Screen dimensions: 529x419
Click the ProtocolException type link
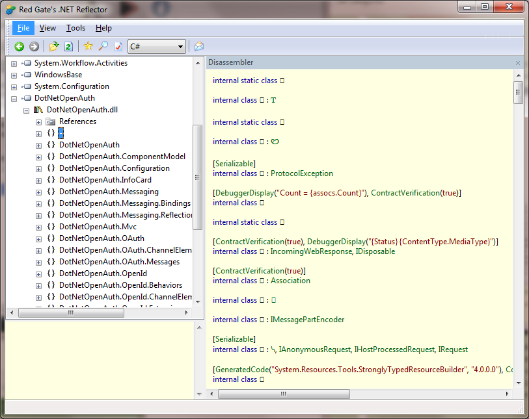[302, 173]
